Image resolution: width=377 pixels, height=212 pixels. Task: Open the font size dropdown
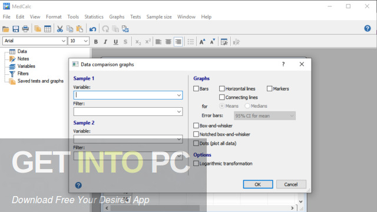[85, 41]
